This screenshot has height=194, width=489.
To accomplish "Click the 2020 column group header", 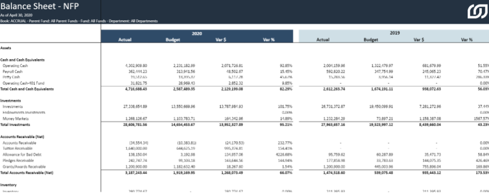I will pos(197,33).
